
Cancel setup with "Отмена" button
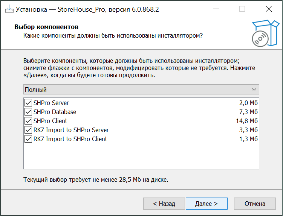pos(255,204)
